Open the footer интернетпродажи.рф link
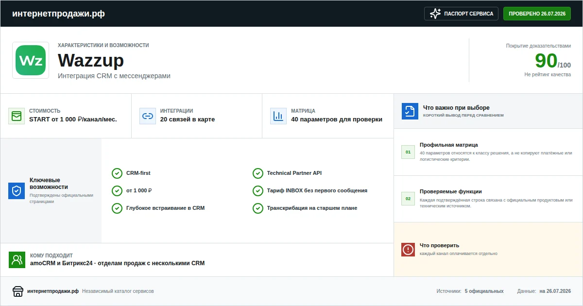Screen dimensions: 583x306 click(53, 291)
